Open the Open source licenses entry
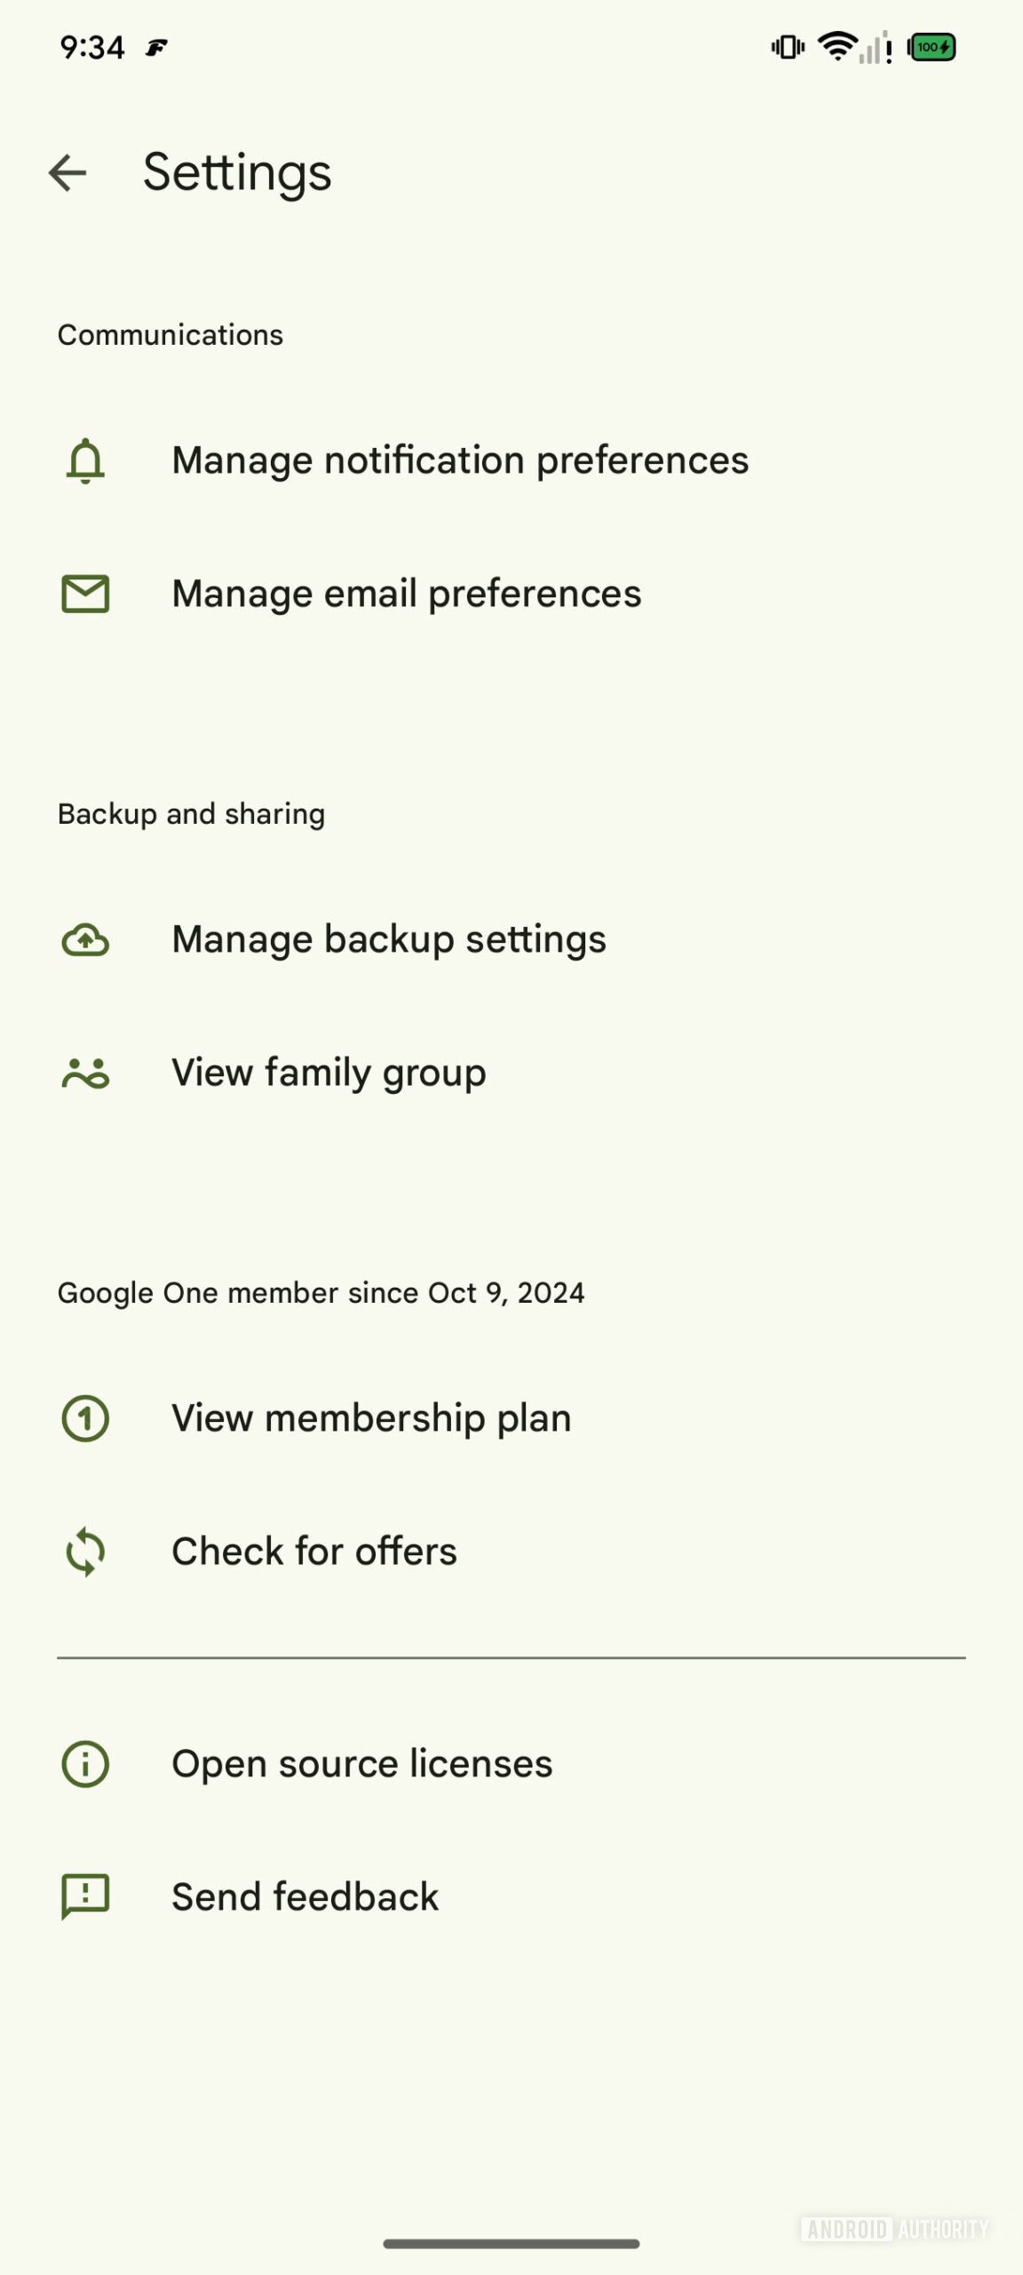Image resolution: width=1023 pixels, height=2275 pixels. 362,1764
